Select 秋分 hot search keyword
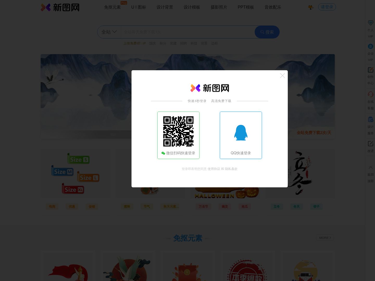The height and width of the screenshot is (281, 375). [x=163, y=43]
